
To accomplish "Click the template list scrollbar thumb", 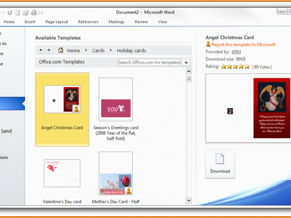I will [x=189, y=79].
